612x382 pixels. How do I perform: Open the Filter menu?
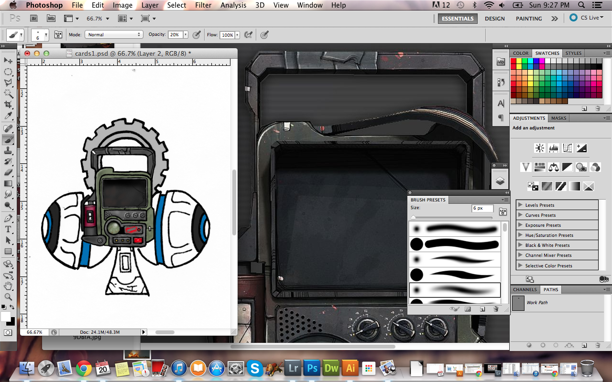(203, 5)
